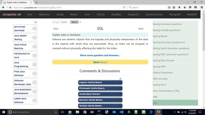205x115 pixels.
Task: Open Microsoft Edge from the taskbar
Action: (x=151, y=112)
